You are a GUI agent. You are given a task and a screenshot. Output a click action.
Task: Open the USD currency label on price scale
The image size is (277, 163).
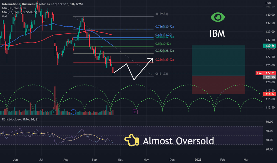pyautogui.click(x=268, y=3)
